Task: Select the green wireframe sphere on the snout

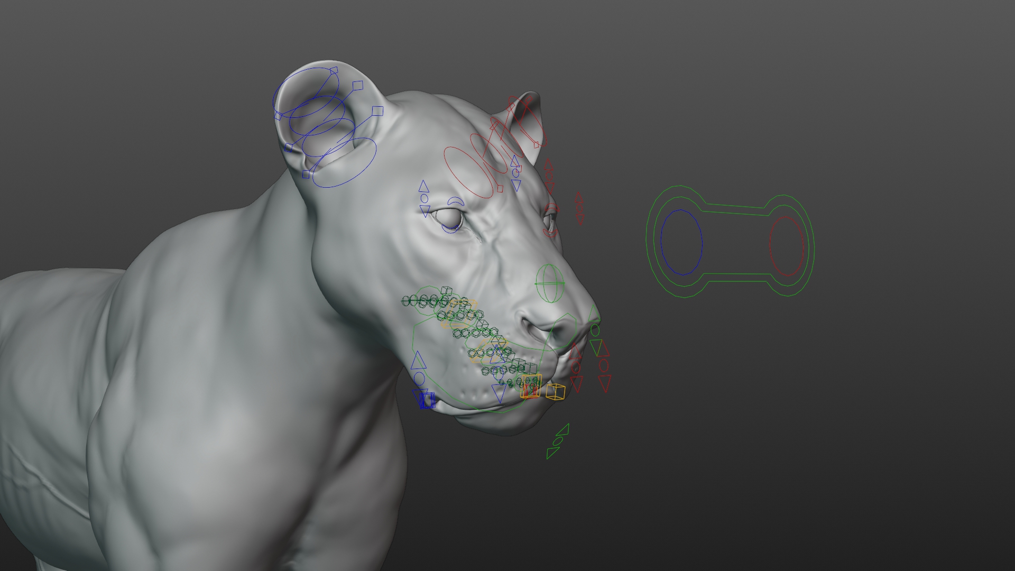Action: pyautogui.click(x=550, y=284)
